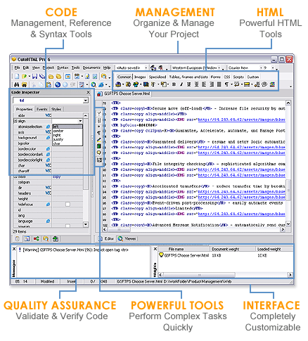308x341 pixels.
Task: Click the magnifier search icon below Code Inspector
Action: point(46,238)
